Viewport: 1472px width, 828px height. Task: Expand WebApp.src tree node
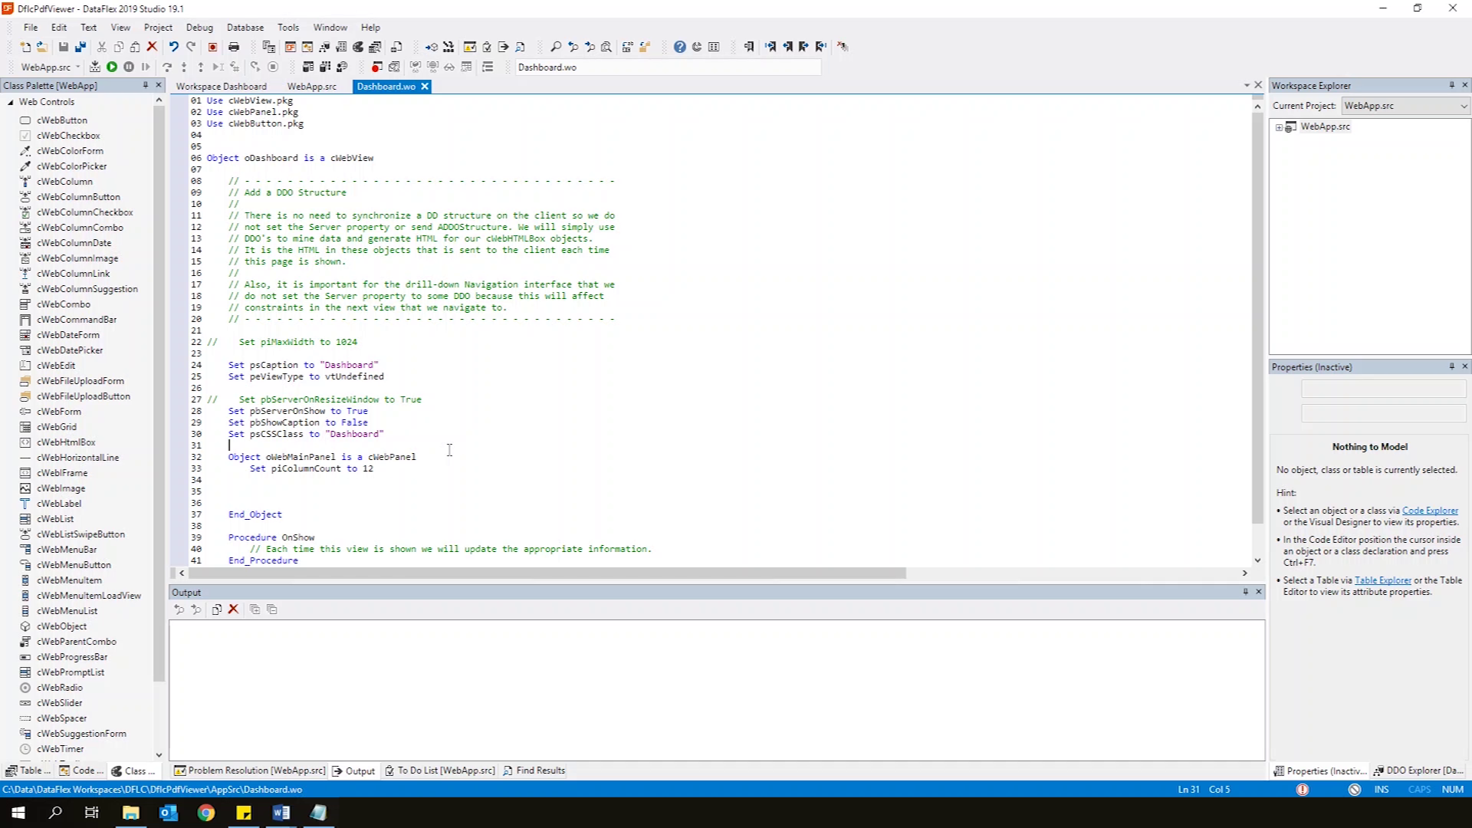click(x=1279, y=127)
